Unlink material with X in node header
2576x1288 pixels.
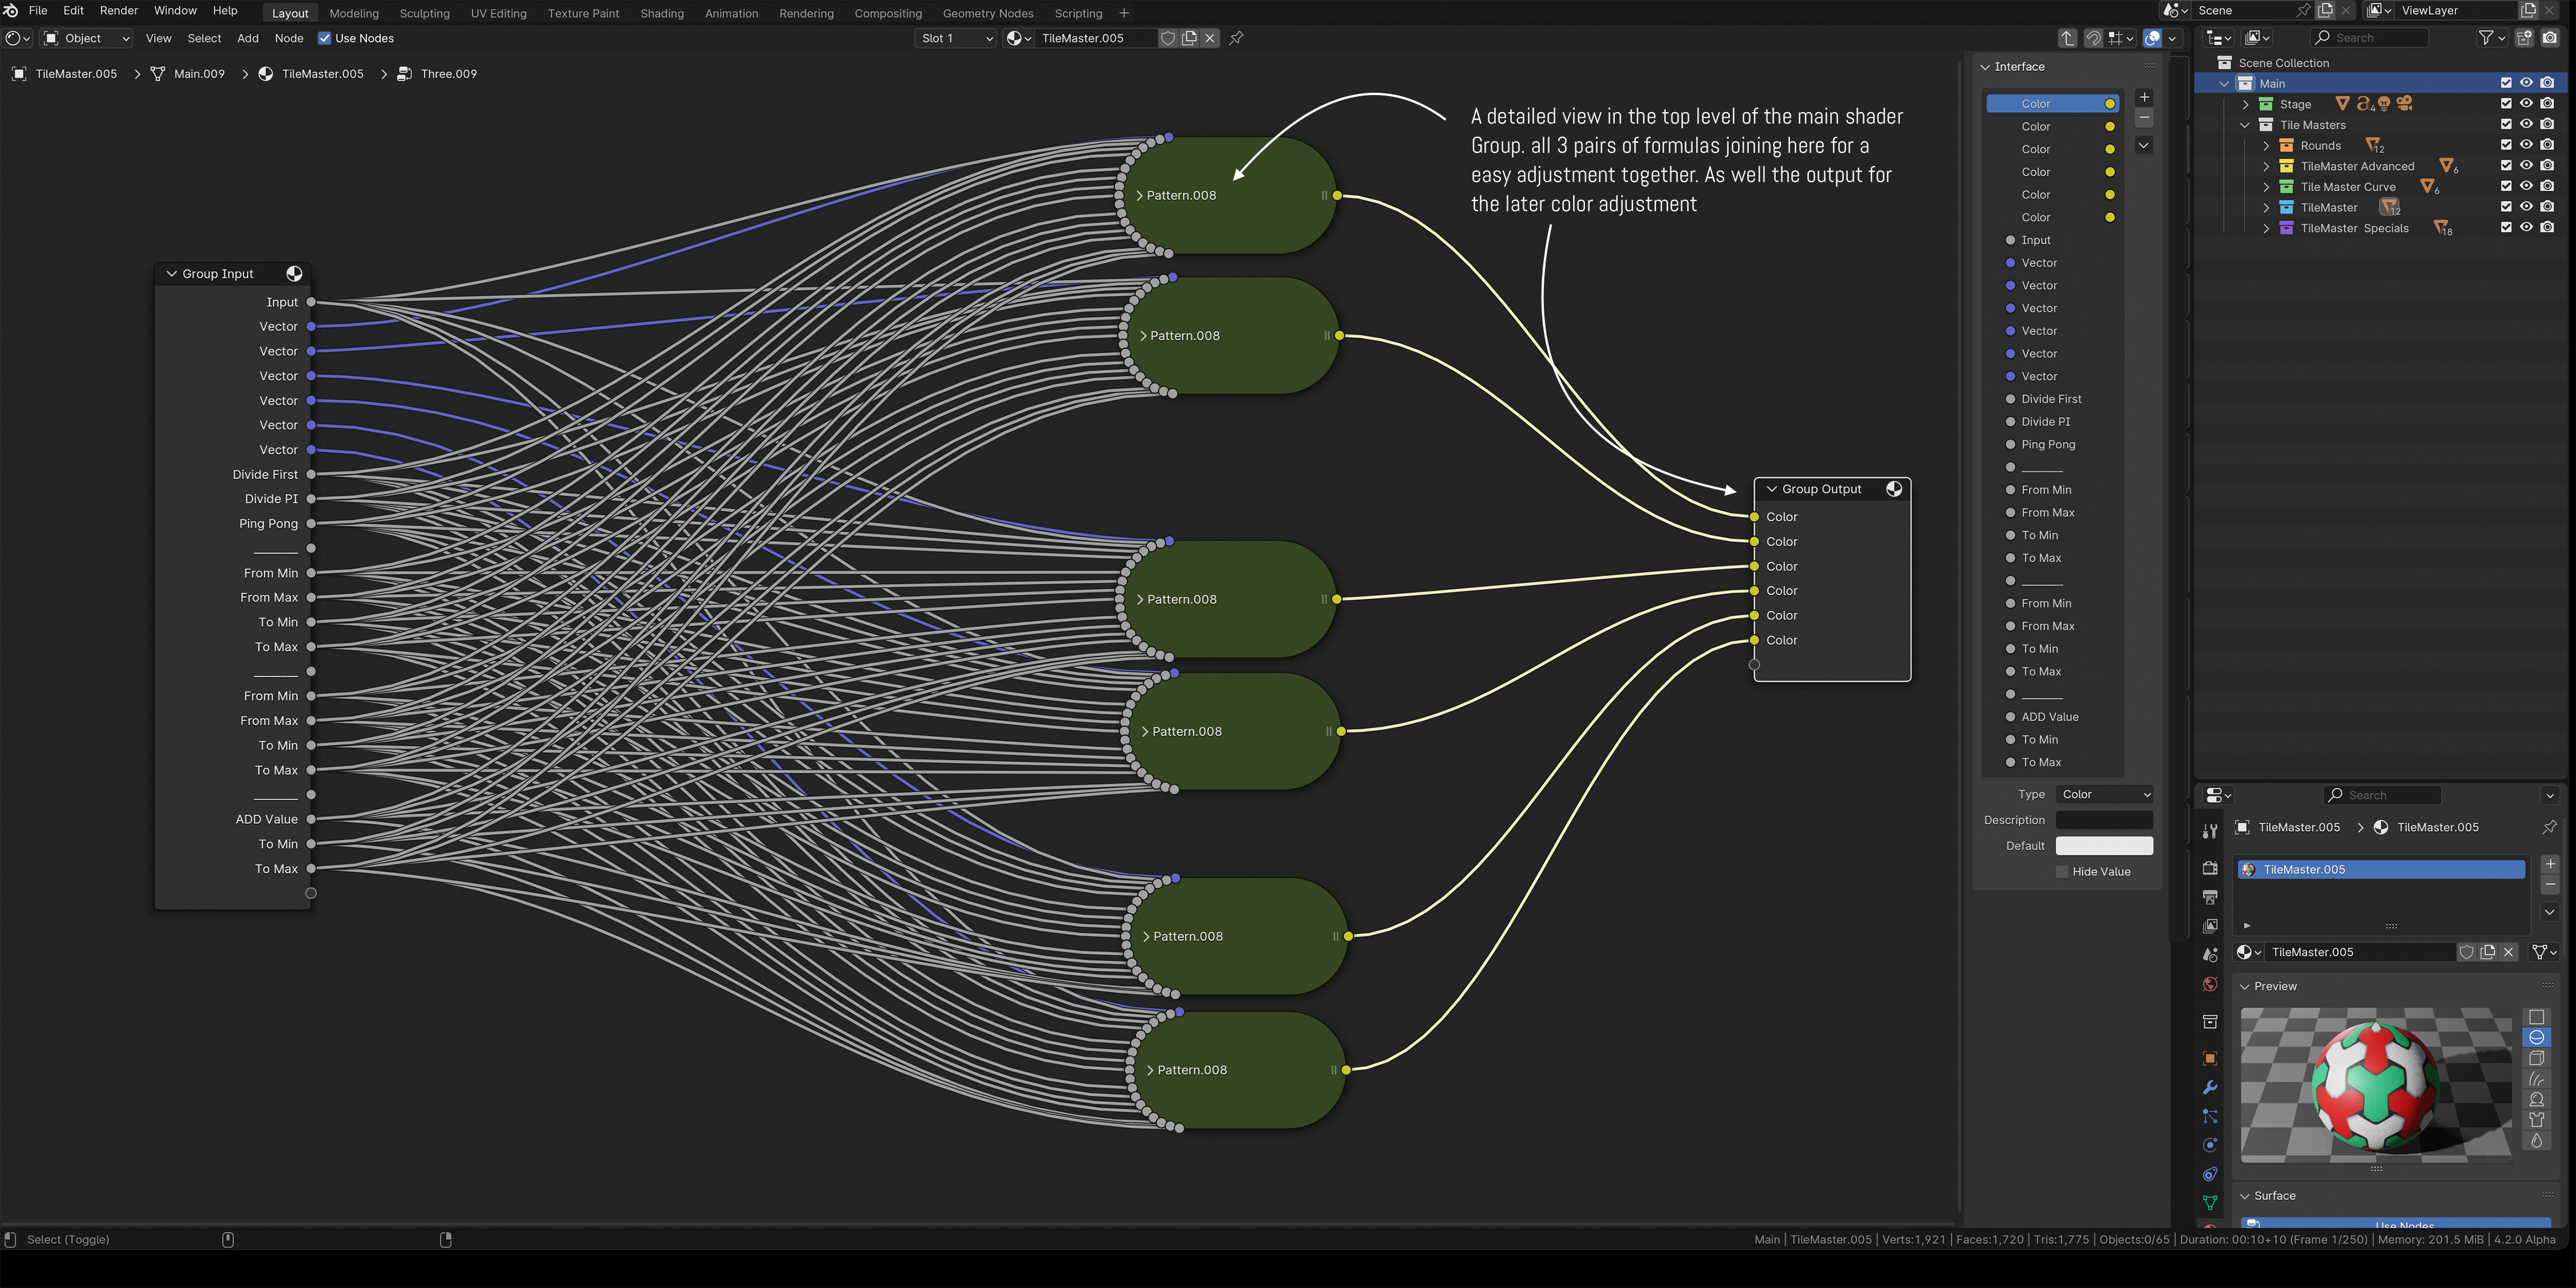(x=1210, y=38)
